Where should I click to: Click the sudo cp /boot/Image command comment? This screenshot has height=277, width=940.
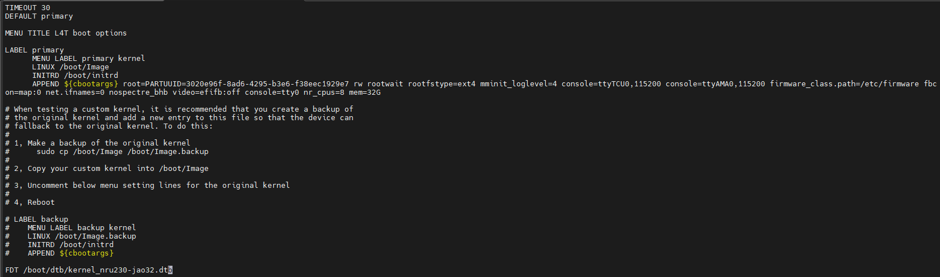click(122, 152)
